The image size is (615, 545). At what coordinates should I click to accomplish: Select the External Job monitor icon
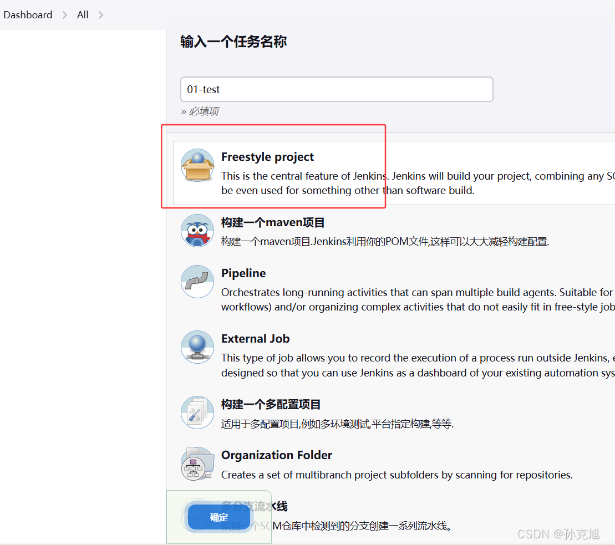[x=197, y=347]
